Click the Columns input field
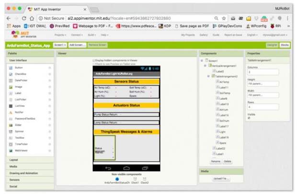Image resolution: width=297 pixels, height=194 pixels. pyautogui.click(x=263, y=72)
